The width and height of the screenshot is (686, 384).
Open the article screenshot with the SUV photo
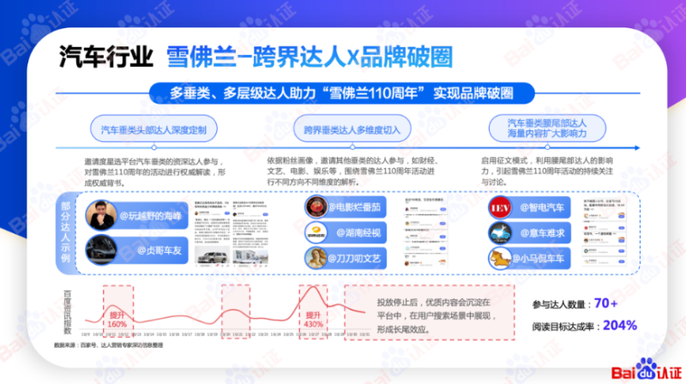point(212,233)
